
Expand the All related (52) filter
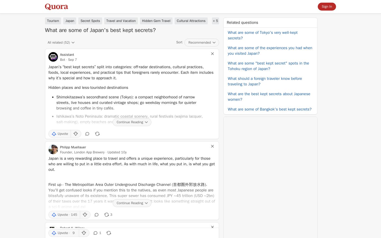(x=61, y=43)
